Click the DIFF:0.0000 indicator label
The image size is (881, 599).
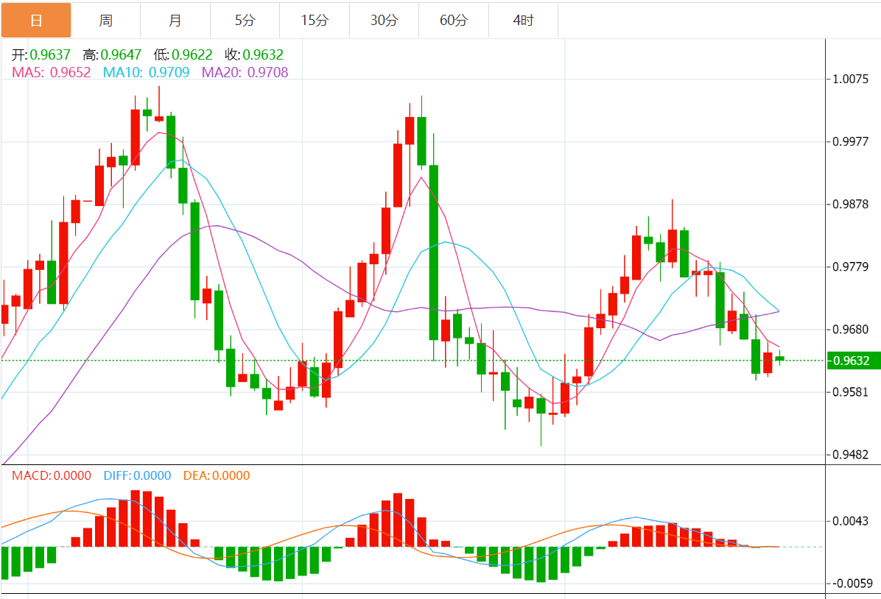tap(137, 475)
